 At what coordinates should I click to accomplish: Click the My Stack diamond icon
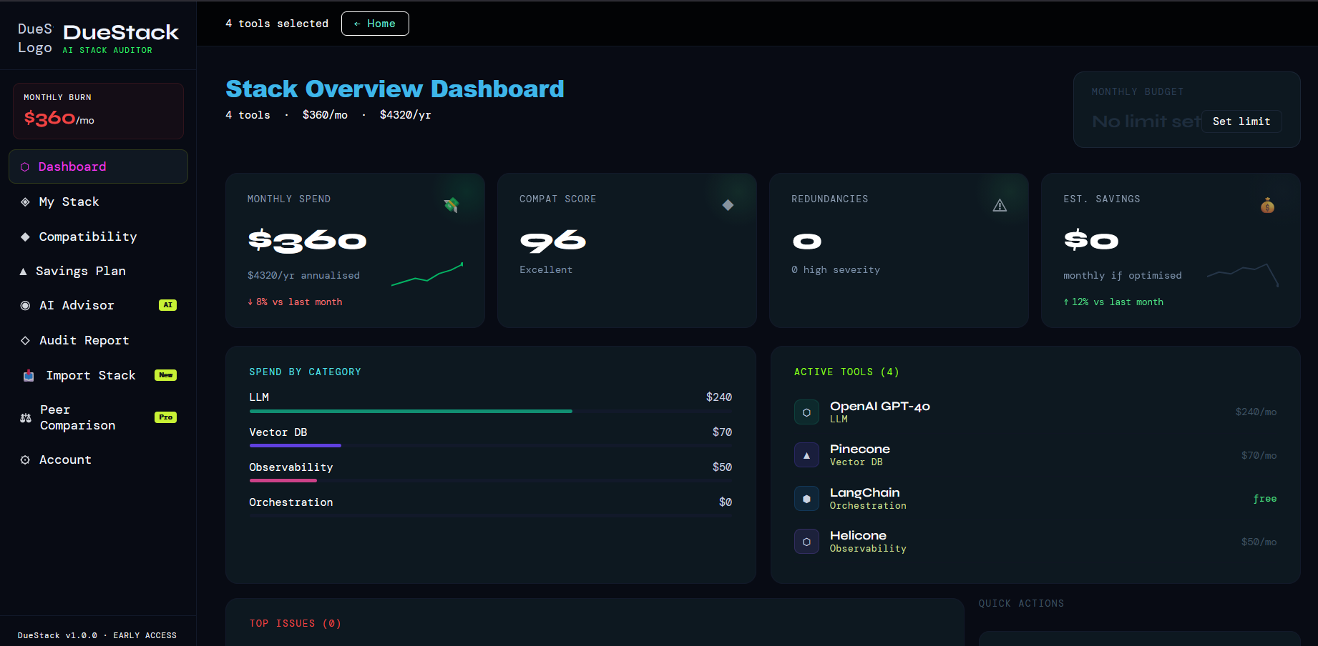pos(25,202)
